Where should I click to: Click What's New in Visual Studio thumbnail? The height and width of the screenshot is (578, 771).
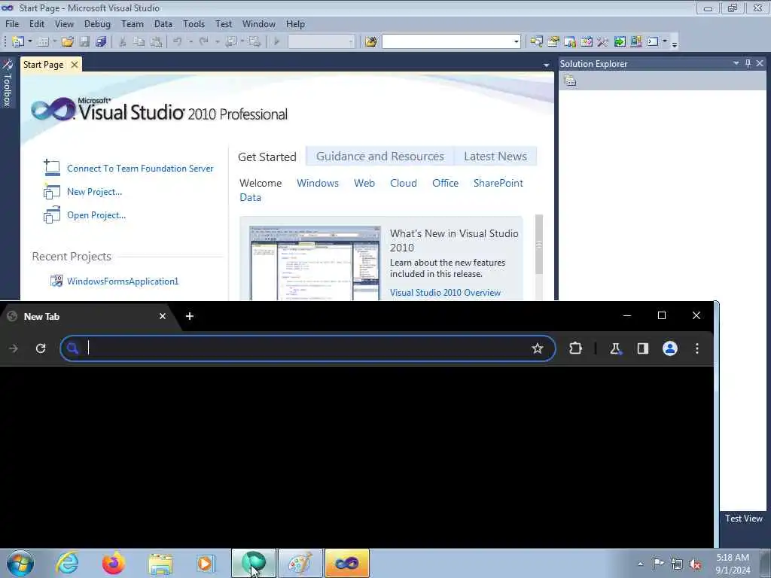(x=315, y=263)
